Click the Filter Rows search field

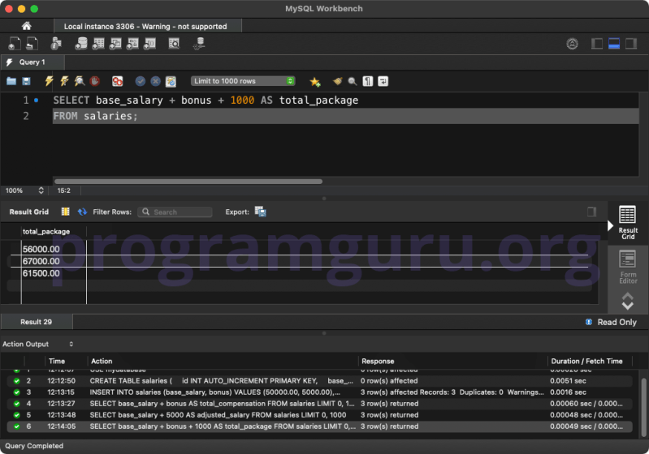click(x=175, y=212)
